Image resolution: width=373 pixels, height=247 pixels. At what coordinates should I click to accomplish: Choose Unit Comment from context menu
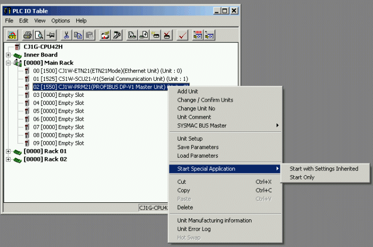tap(225, 117)
